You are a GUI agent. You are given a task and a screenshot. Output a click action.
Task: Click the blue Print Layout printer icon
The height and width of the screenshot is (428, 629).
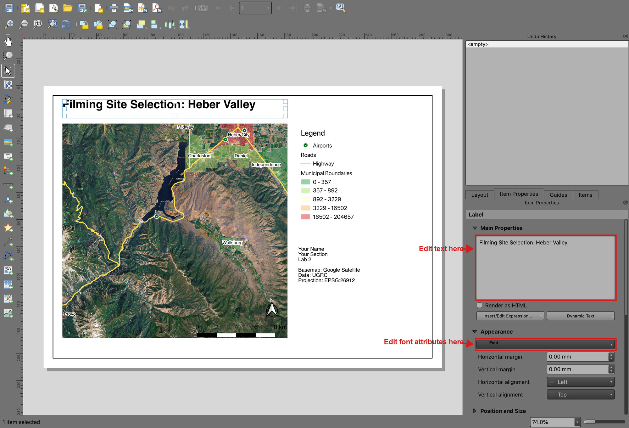(x=114, y=8)
